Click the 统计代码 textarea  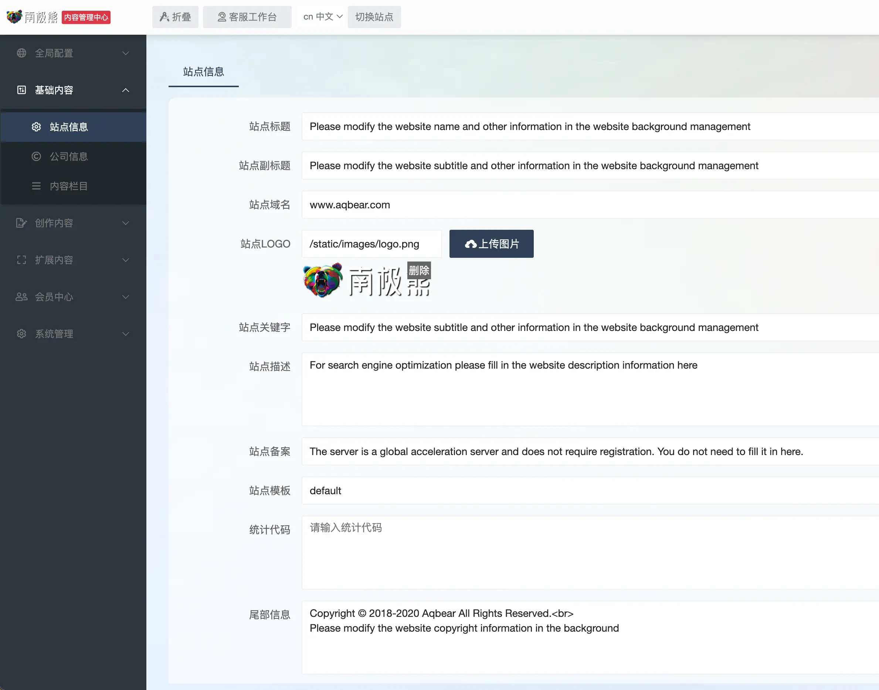(x=590, y=553)
